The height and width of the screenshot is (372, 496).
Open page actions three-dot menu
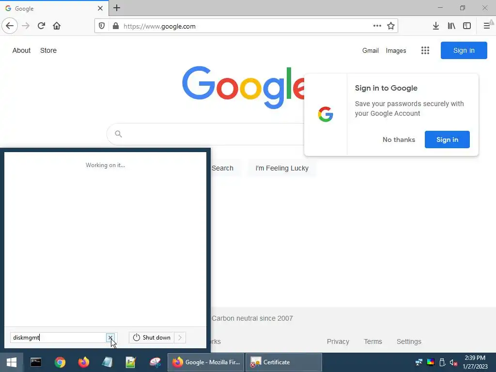[x=377, y=26]
